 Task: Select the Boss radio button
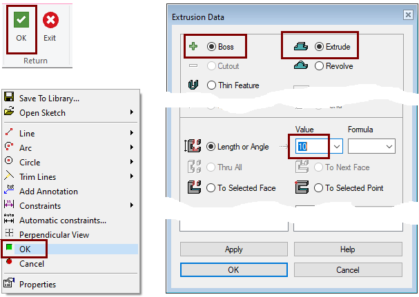[x=211, y=47]
